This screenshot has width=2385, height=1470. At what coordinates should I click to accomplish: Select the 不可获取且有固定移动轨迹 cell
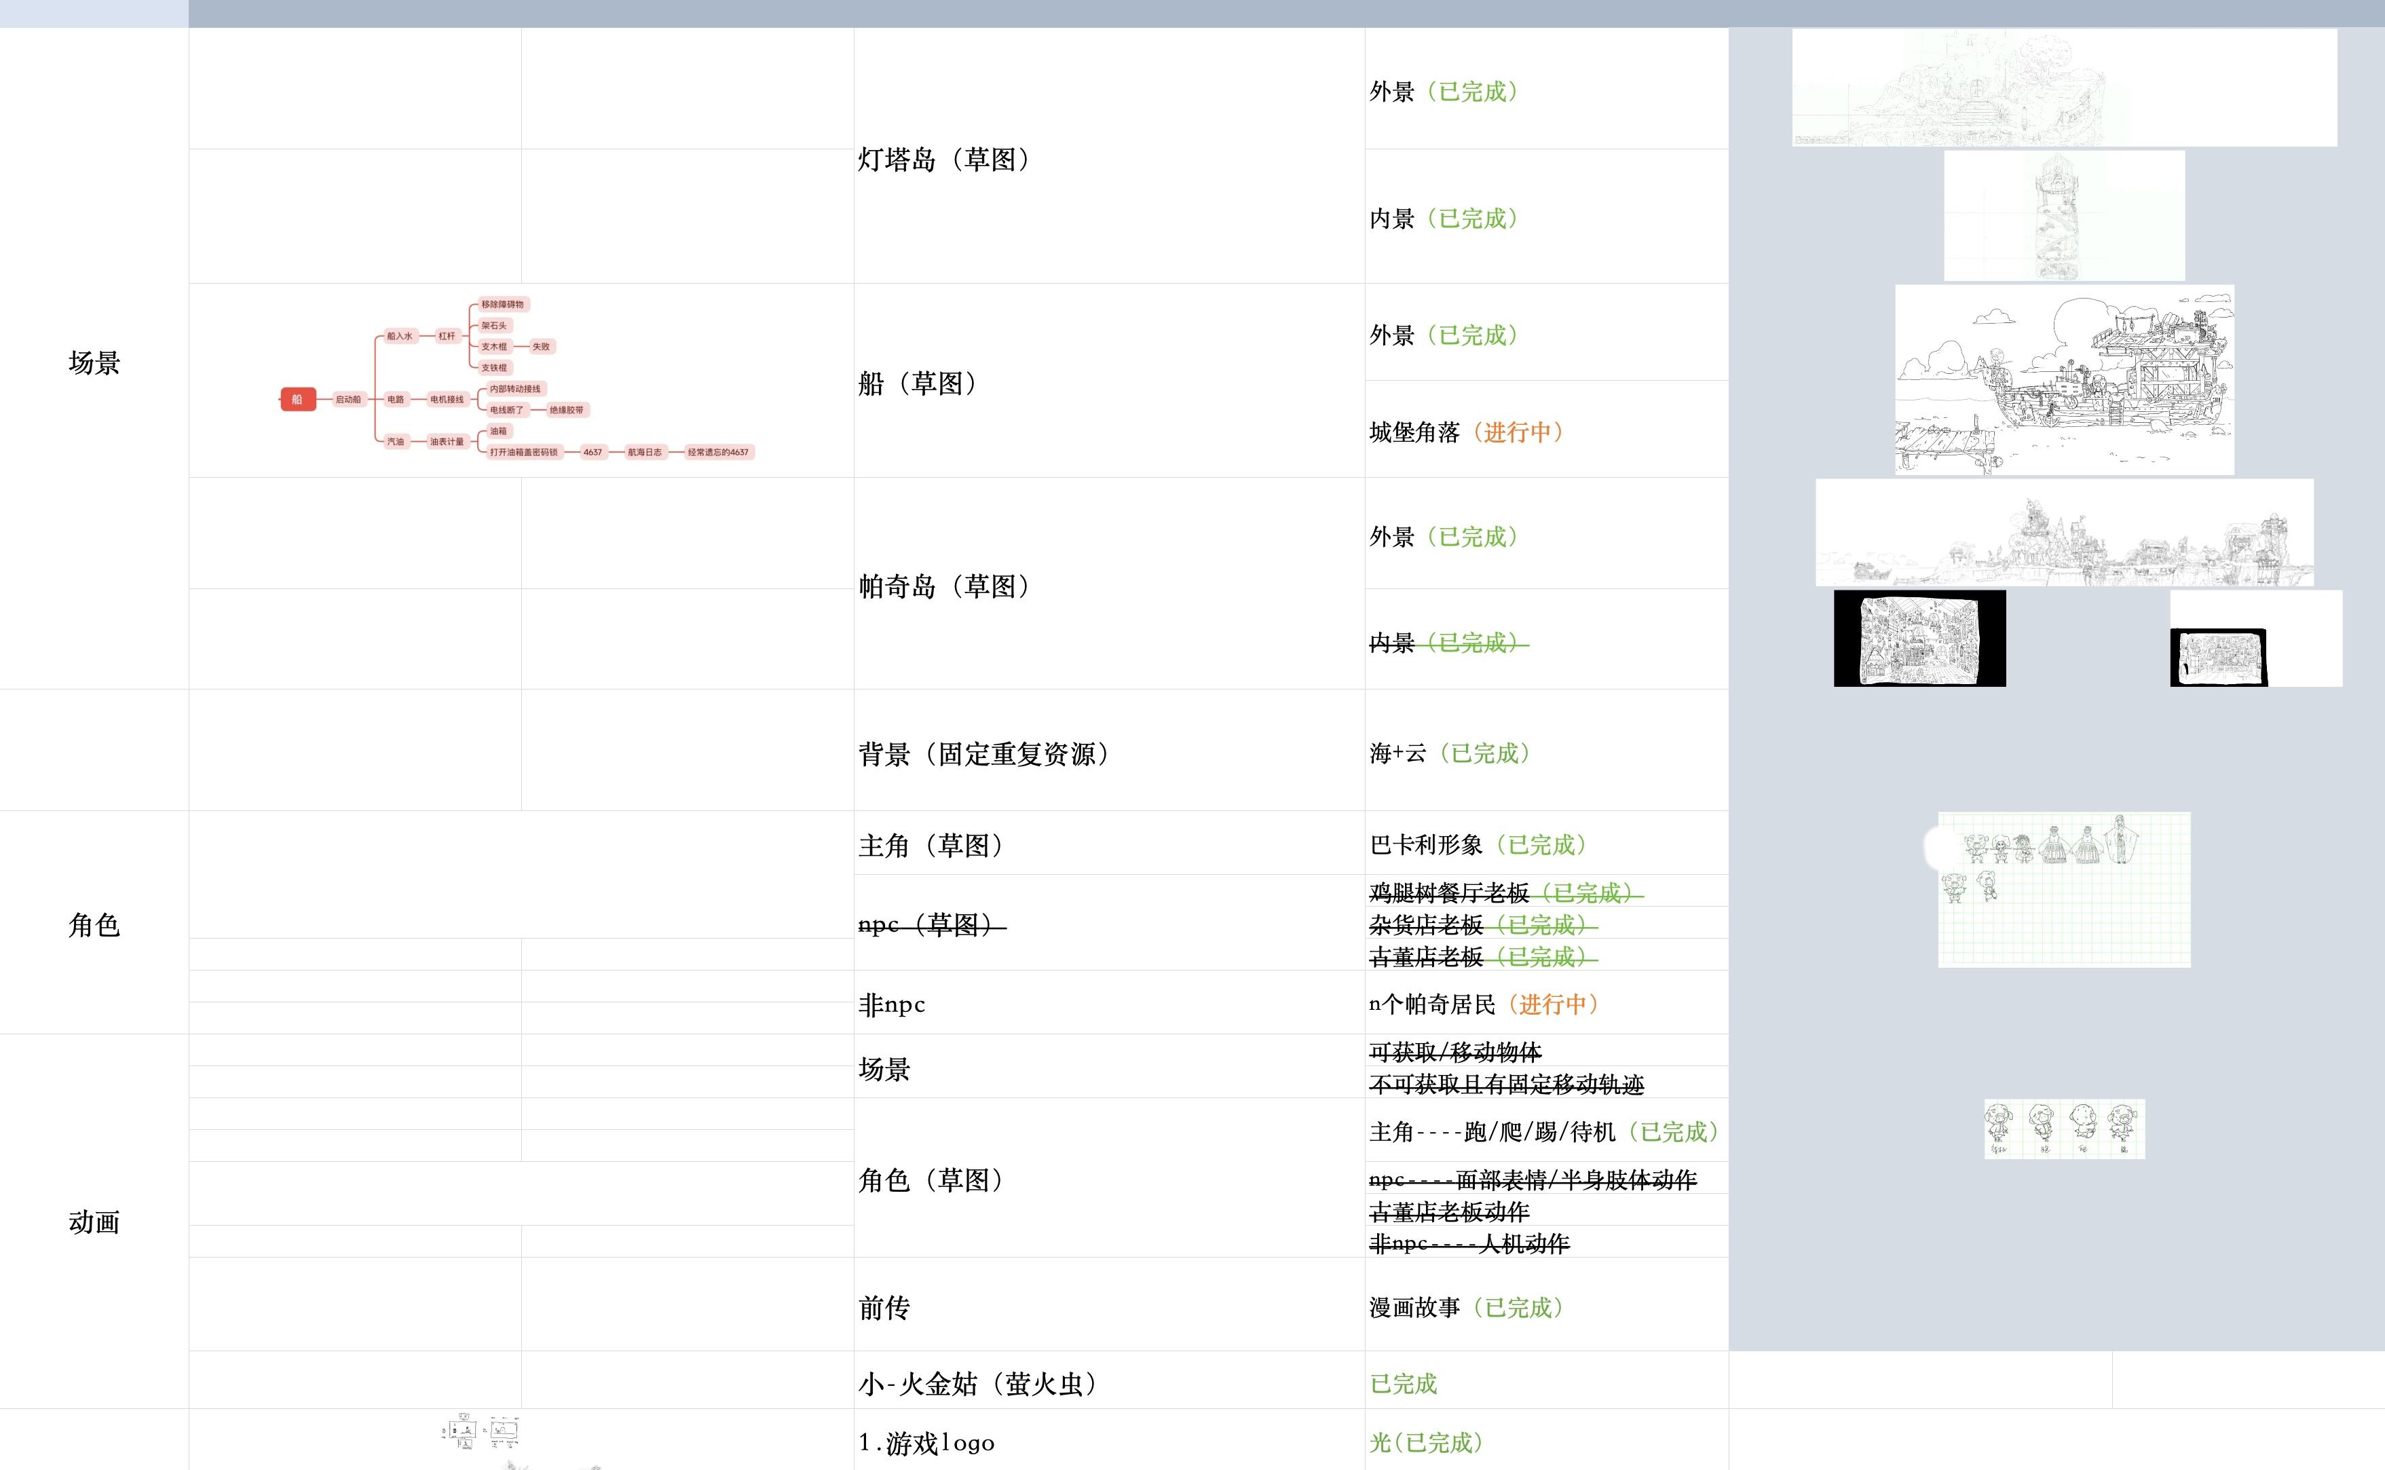pyautogui.click(x=1547, y=1082)
